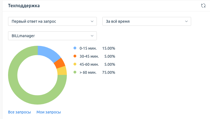Image resolution: width=210 pixels, height=119 pixels.
Task: Click the blue legend dot for 0-15 мин.
Action: (75, 48)
